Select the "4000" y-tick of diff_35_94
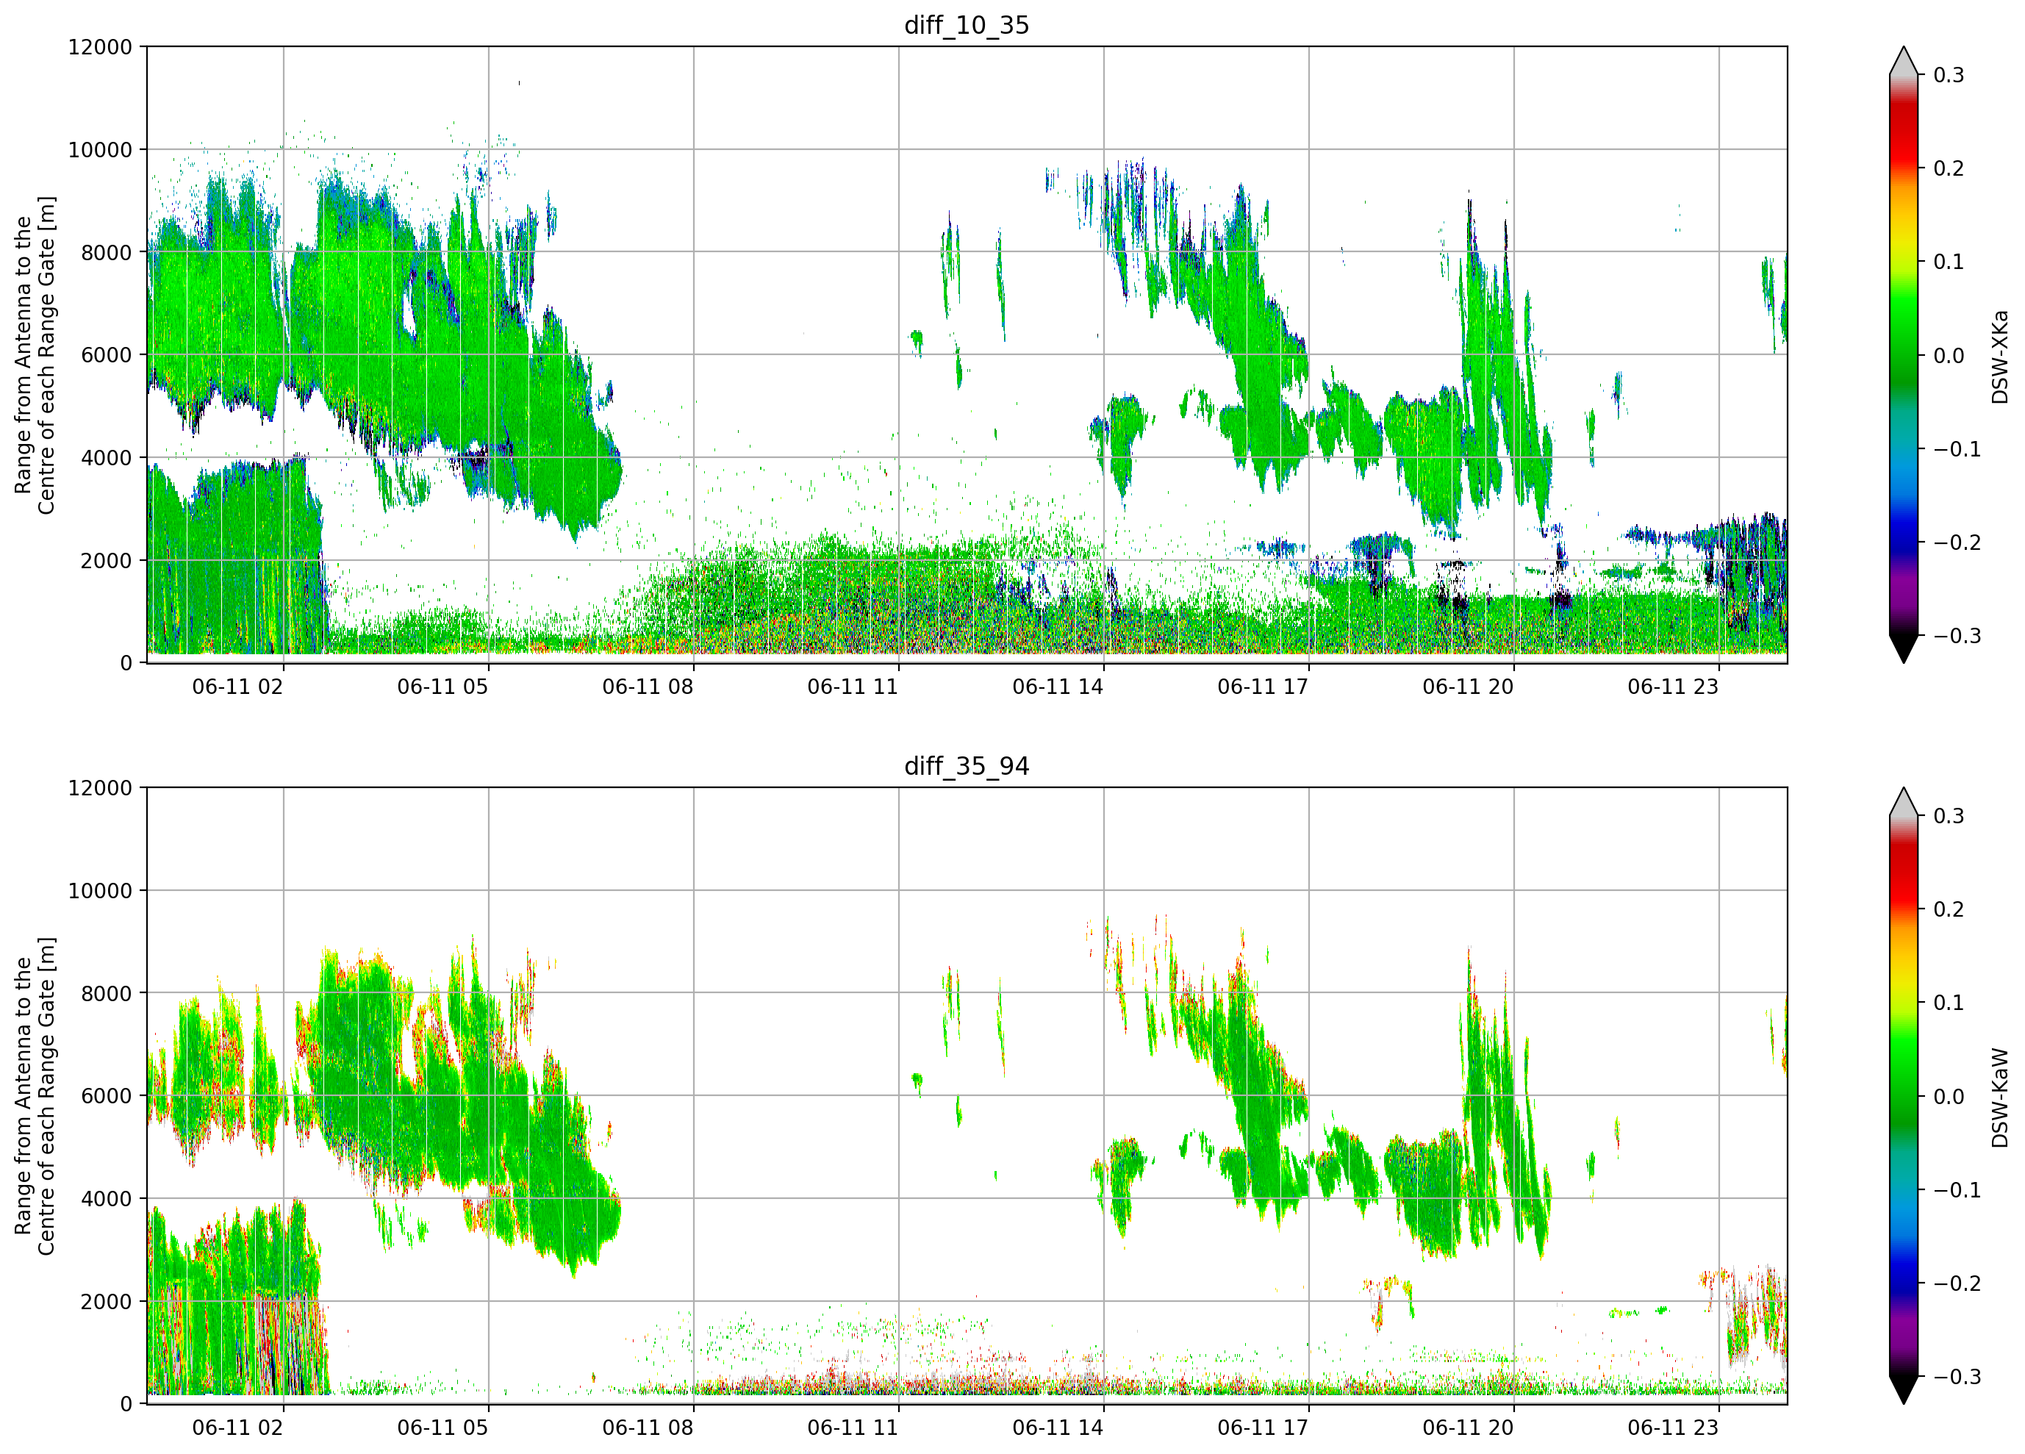 tap(107, 1199)
